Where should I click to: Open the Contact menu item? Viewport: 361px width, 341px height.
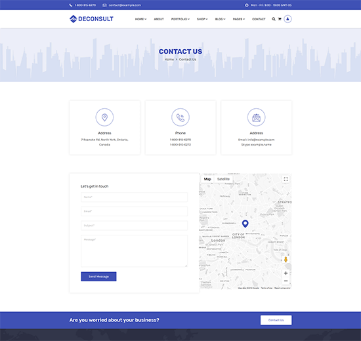(259, 19)
